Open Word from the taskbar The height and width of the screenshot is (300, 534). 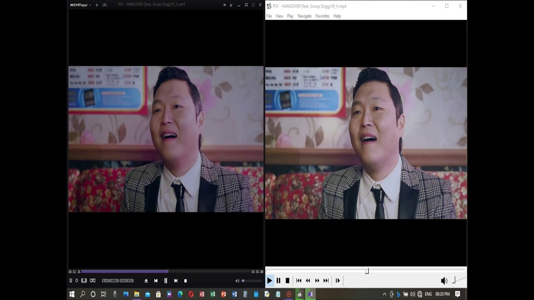click(x=234, y=294)
